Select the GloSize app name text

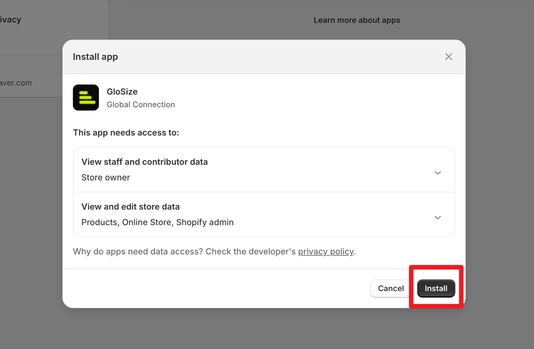click(122, 92)
